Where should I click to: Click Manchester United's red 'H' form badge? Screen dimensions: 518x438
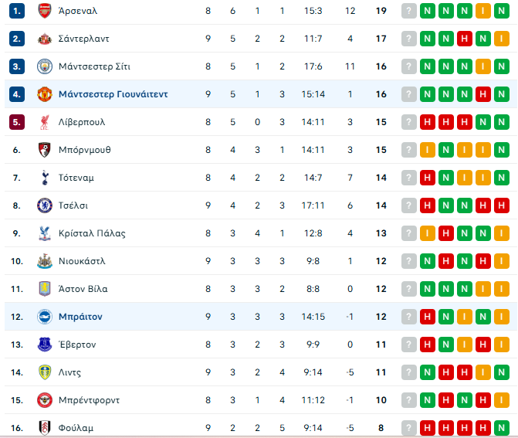pyautogui.click(x=482, y=94)
